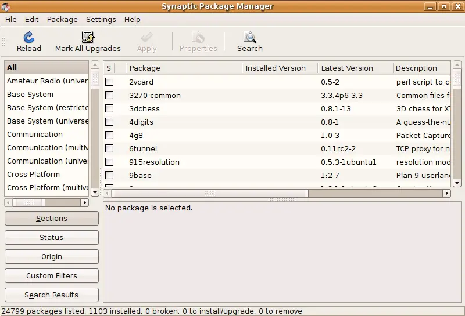Select the All section
This screenshot has width=465, height=316.
[46, 67]
